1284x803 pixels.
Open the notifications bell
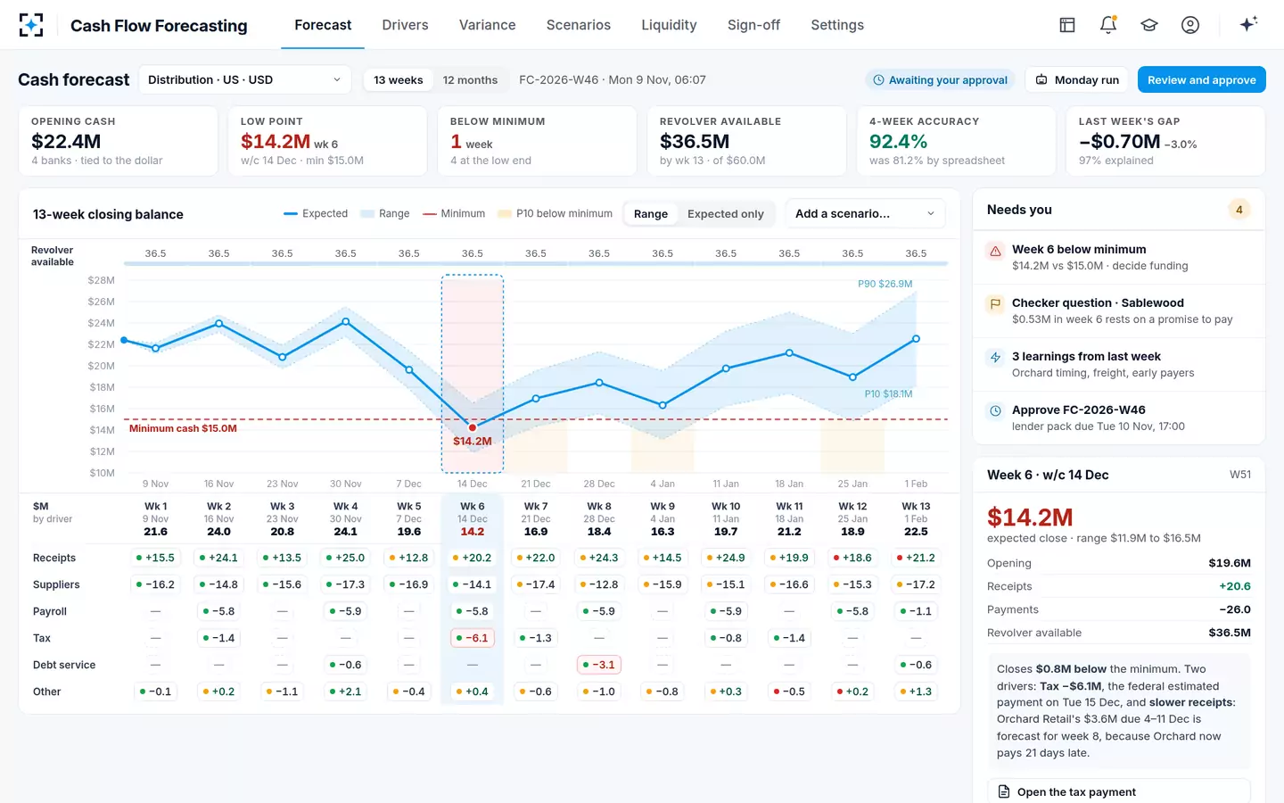(x=1108, y=25)
